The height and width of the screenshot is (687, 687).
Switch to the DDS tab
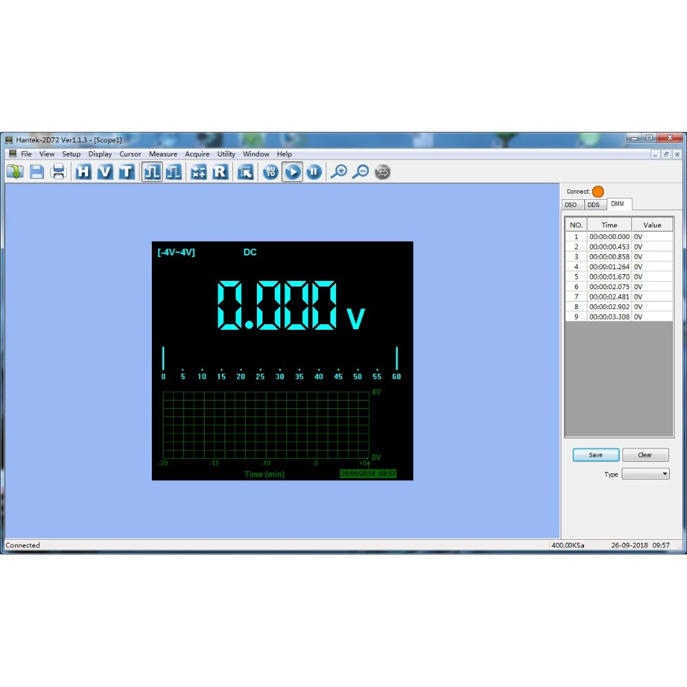(594, 205)
